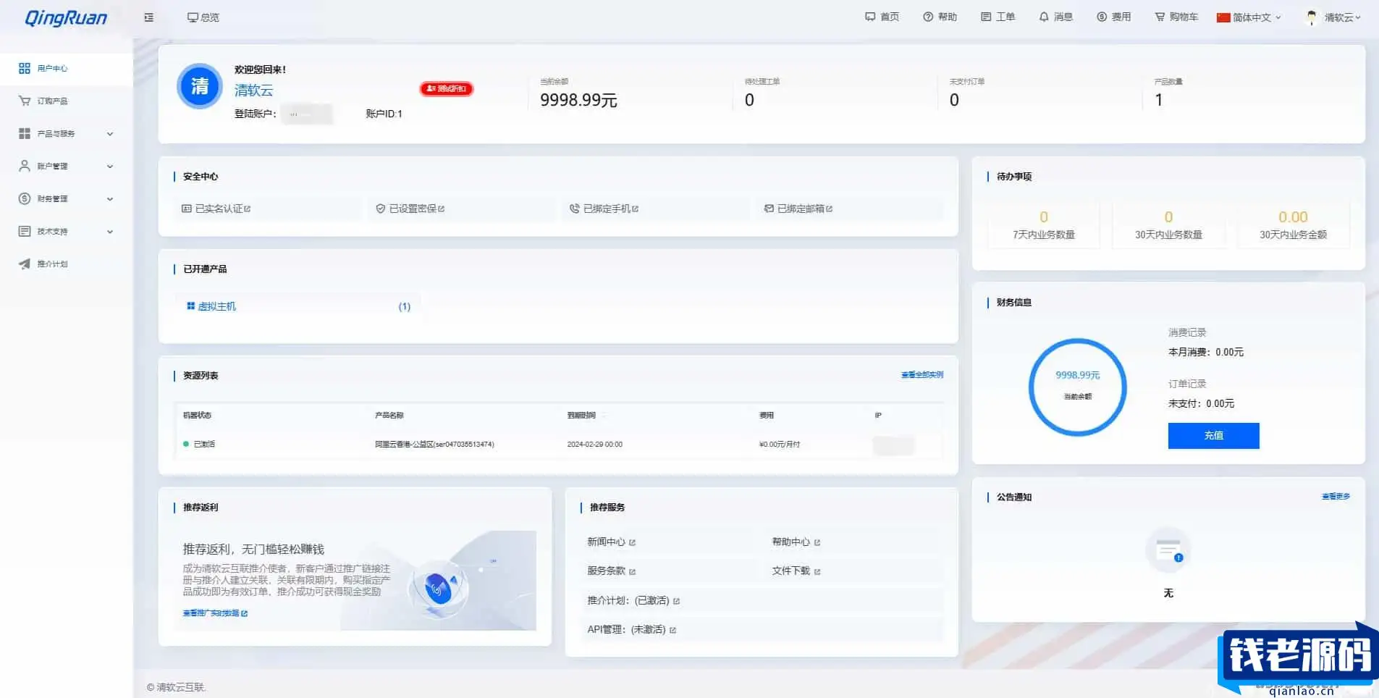Open 已绑定手机 in the security center
Screen dimensions: 1379x698
(604, 209)
